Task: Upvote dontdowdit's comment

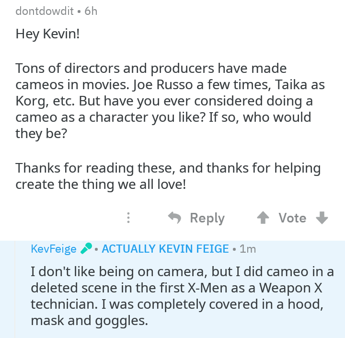Action: click(x=263, y=218)
